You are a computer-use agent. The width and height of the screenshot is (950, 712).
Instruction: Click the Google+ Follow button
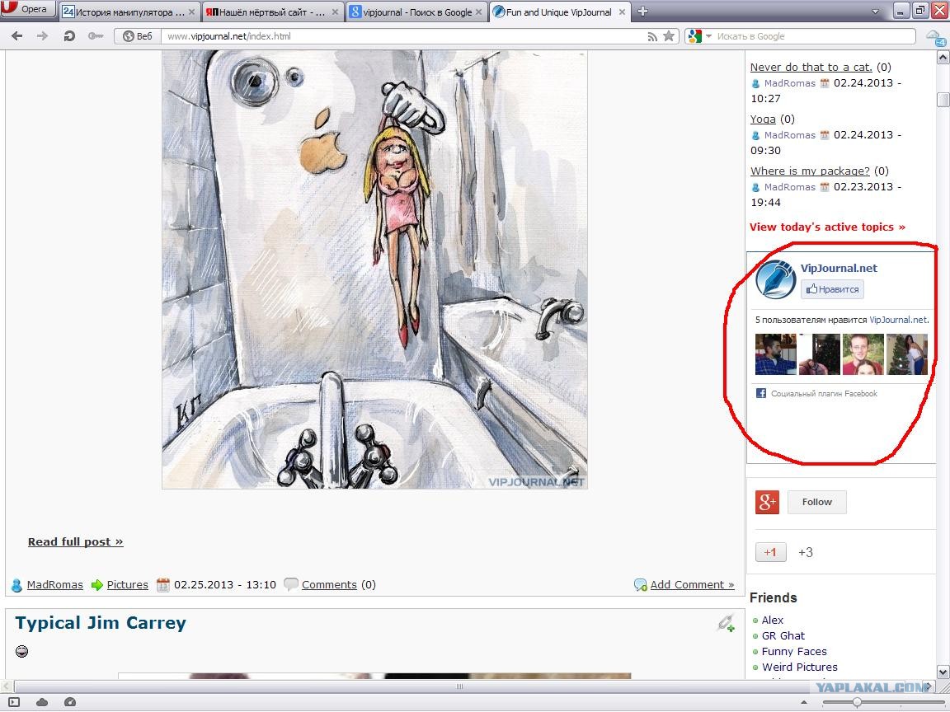click(x=816, y=502)
